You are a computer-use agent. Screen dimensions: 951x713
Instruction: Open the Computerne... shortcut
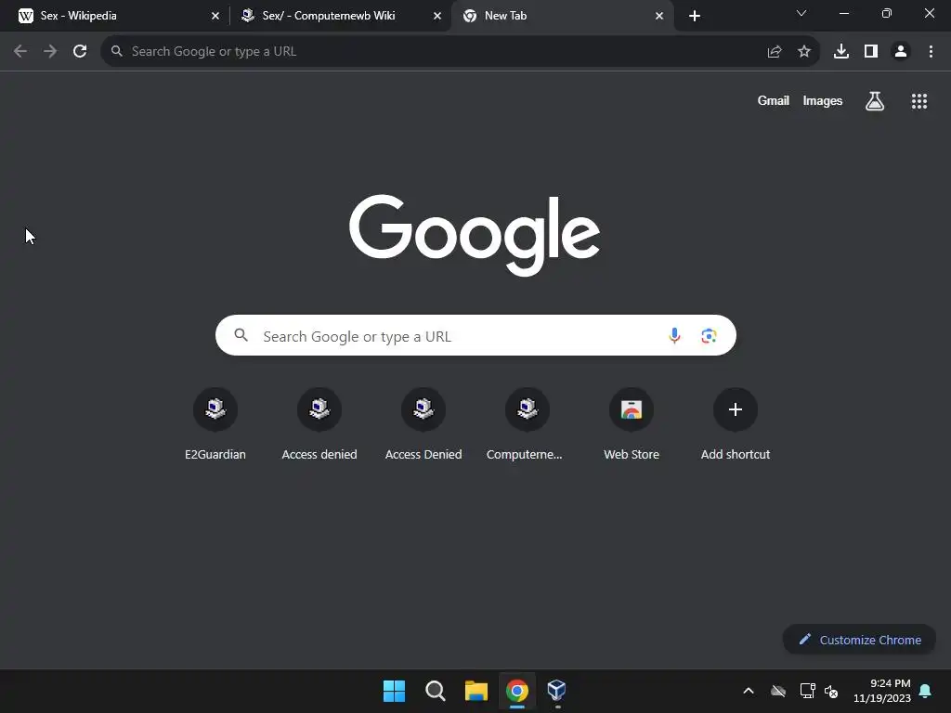click(528, 424)
